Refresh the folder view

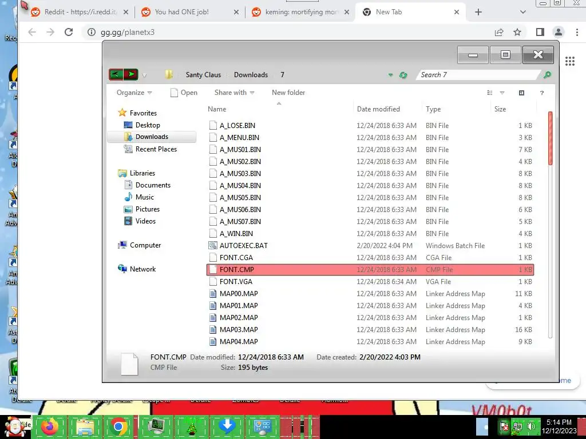403,75
